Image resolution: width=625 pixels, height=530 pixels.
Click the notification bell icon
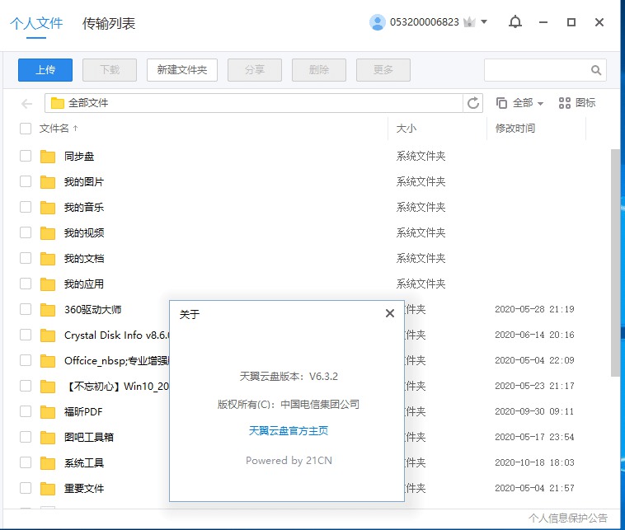(x=515, y=22)
